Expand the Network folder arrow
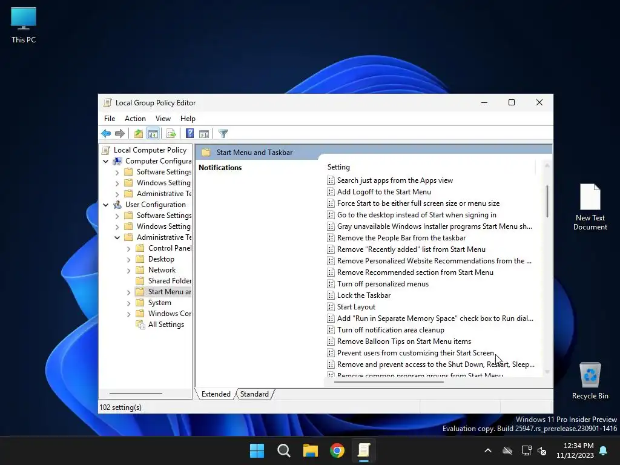This screenshot has width=620, height=465. point(128,271)
